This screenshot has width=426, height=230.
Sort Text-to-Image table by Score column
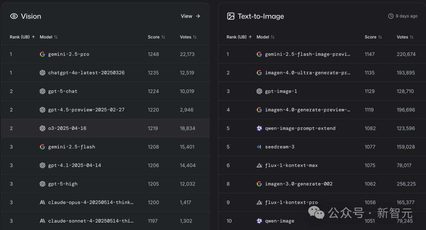373,37
